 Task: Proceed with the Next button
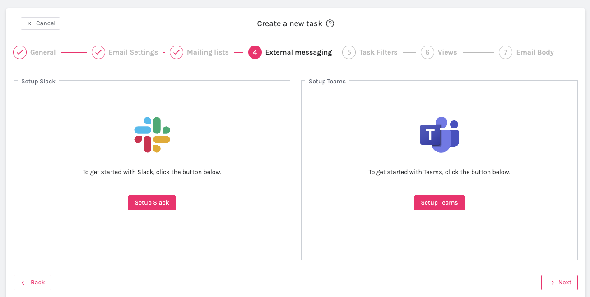559,283
